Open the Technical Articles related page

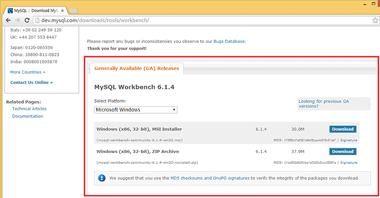click(x=30, y=109)
